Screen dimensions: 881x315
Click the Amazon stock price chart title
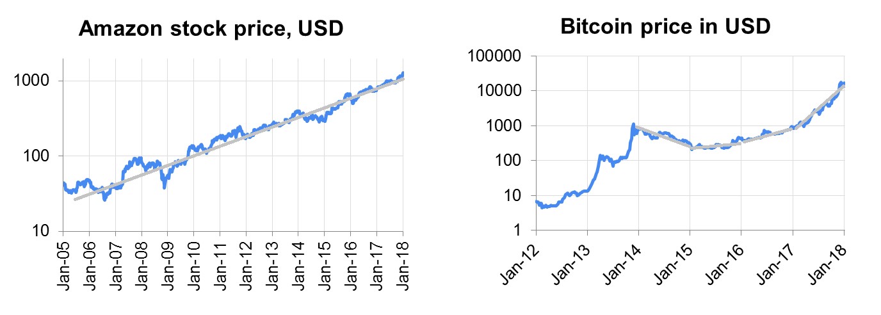[x=211, y=29]
